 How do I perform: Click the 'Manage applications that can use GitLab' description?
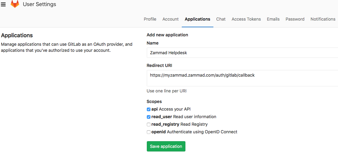pos(67,48)
